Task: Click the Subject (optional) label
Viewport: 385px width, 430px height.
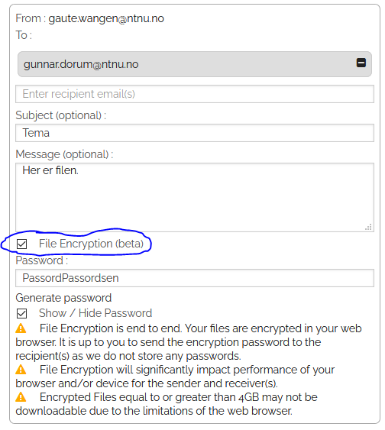Action: [60, 115]
